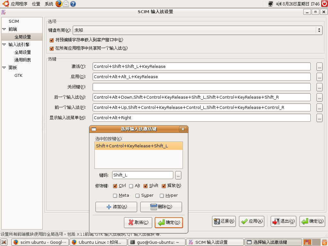Click the dialog window menu icon
This screenshot has width=328, height=246.
pyautogui.click(x=94, y=129)
